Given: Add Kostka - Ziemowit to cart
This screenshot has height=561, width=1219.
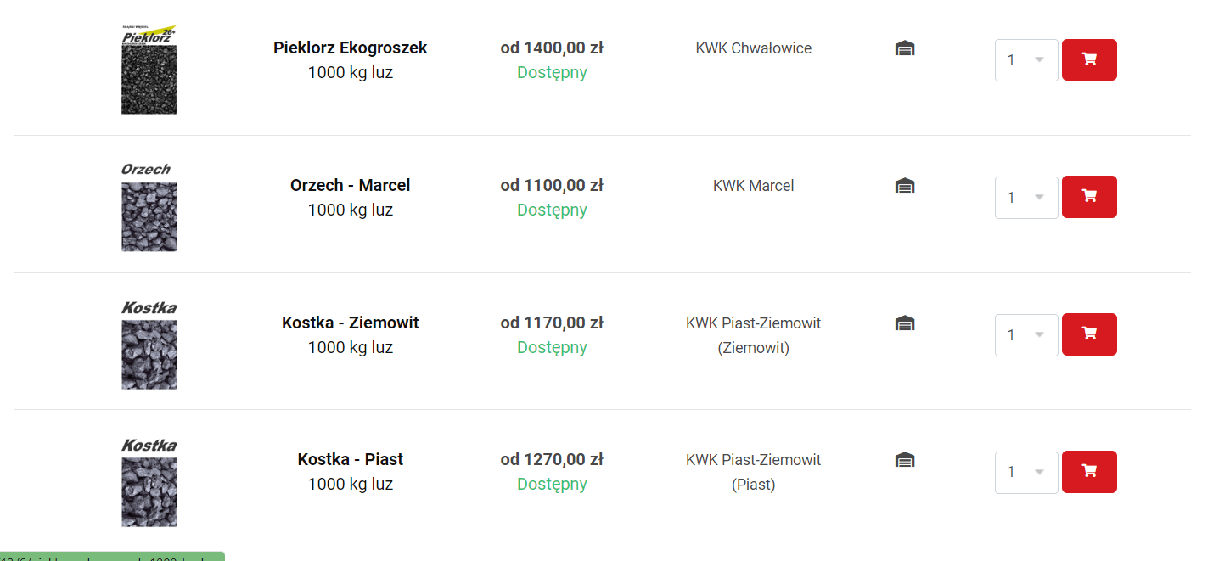Looking at the screenshot, I should 1089,334.
